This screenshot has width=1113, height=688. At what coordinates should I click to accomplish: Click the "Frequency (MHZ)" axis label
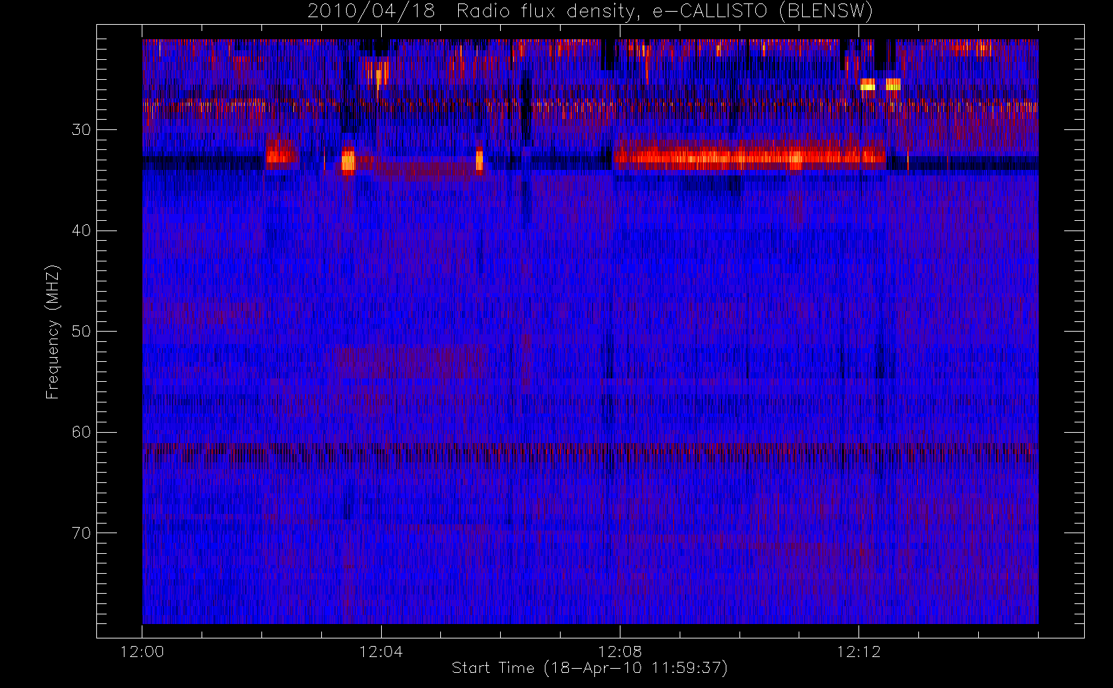click(x=52, y=332)
